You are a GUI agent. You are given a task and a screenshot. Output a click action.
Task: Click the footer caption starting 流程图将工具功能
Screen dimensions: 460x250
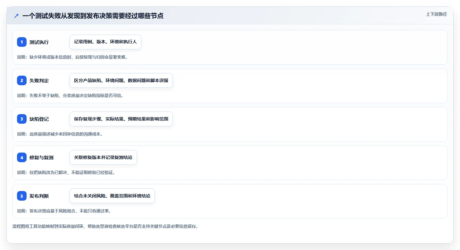click(x=105, y=226)
